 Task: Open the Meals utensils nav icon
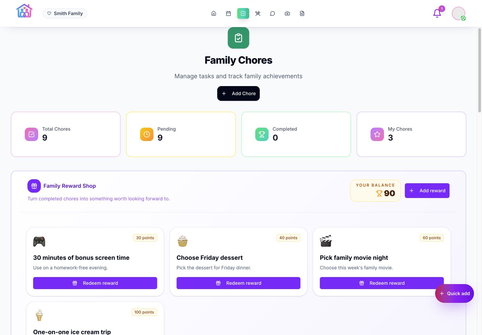click(x=258, y=13)
